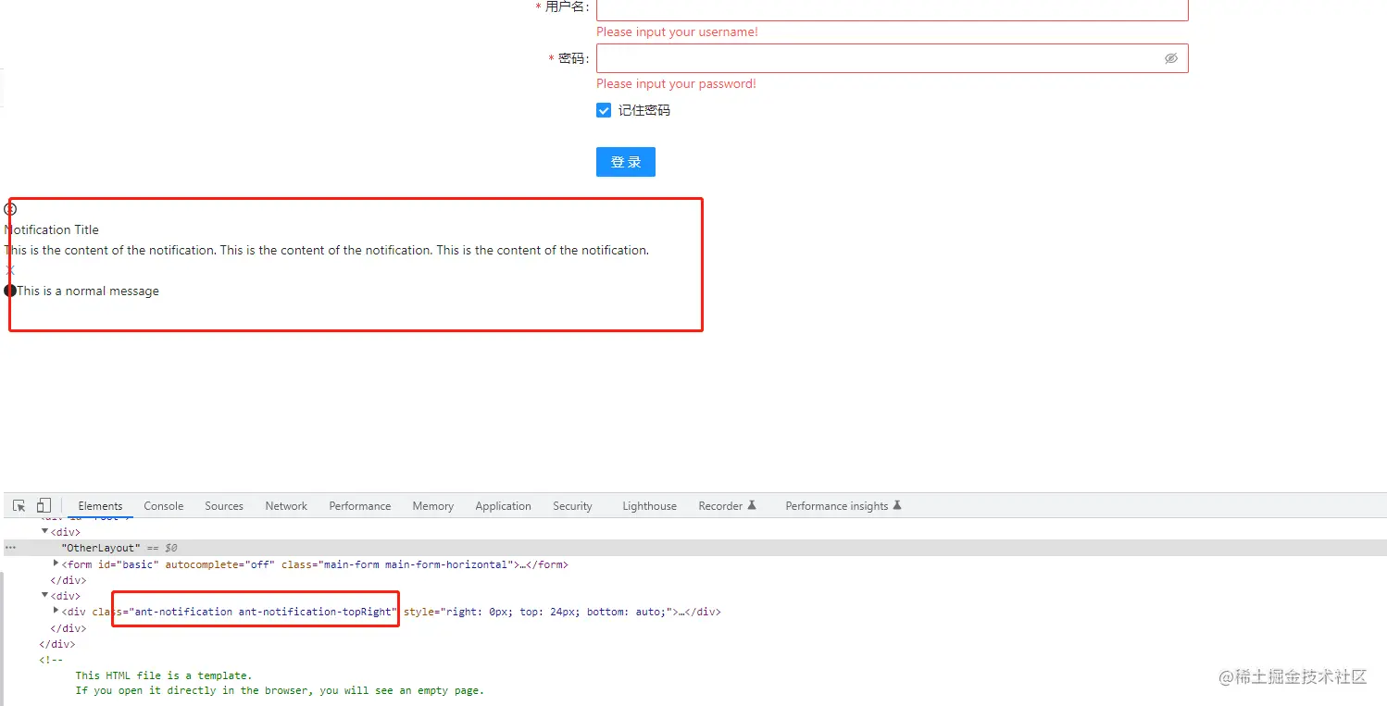Click the "If you open it directly" comment line
The height and width of the screenshot is (706, 1387).
click(x=280, y=690)
